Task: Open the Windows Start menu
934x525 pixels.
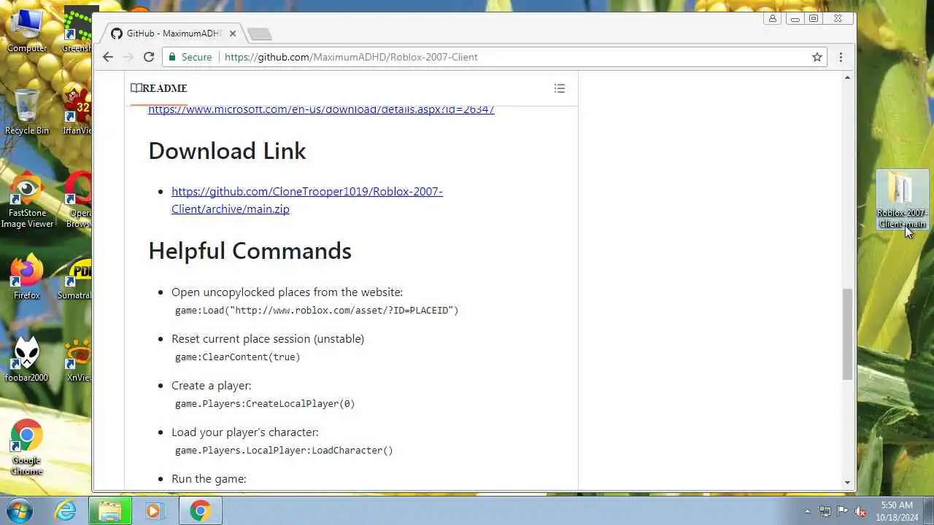Action: pos(19,510)
